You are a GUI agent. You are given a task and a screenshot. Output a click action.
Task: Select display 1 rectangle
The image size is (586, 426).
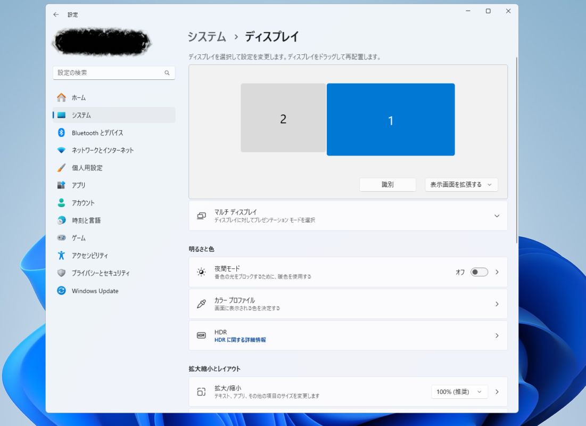click(391, 120)
